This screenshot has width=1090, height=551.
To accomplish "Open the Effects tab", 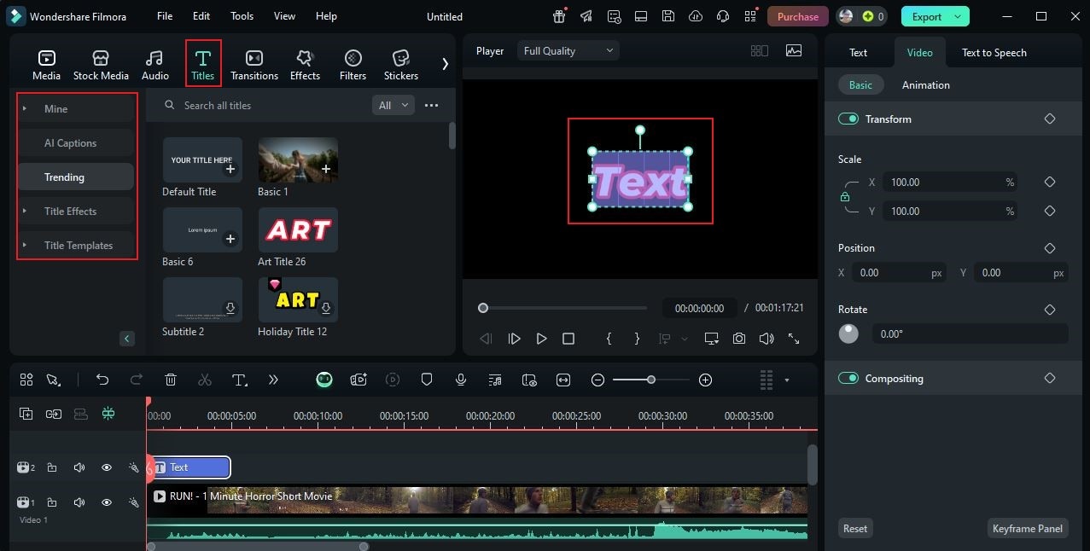I will coord(305,65).
